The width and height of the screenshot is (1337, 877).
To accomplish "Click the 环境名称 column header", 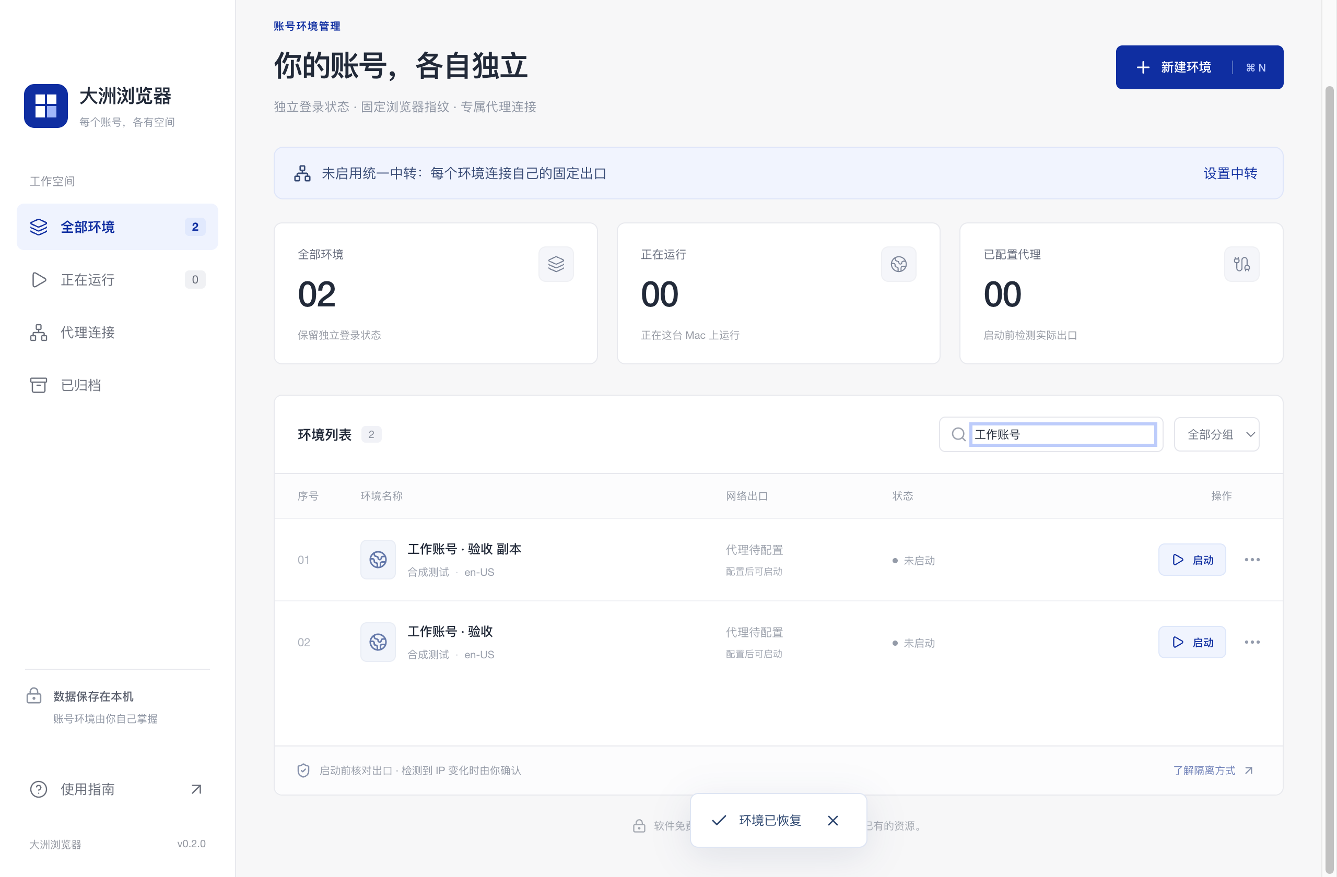I will [x=381, y=496].
